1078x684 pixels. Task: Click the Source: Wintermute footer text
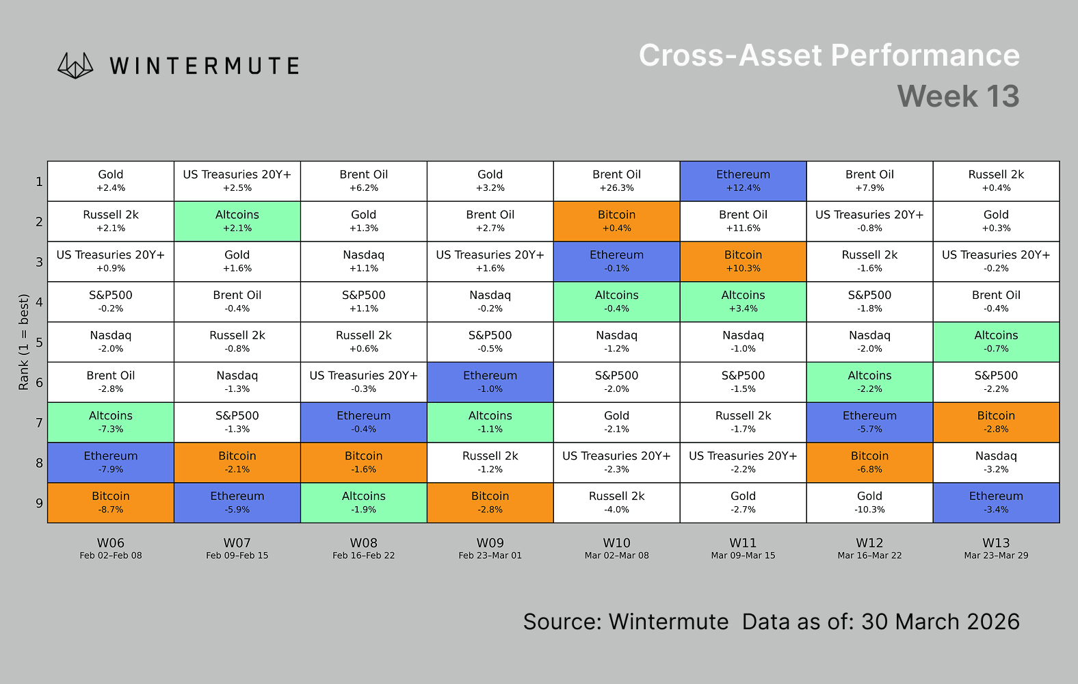coord(625,622)
